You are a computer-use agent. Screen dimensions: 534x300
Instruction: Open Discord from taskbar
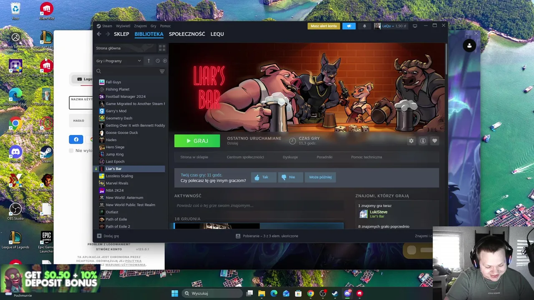click(347, 293)
